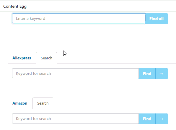Send the Amazon keyword with the right-arrow button
This screenshot has height=130, width=176.
[162, 119]
